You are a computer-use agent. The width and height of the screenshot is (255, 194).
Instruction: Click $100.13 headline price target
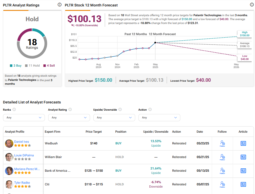84,19
